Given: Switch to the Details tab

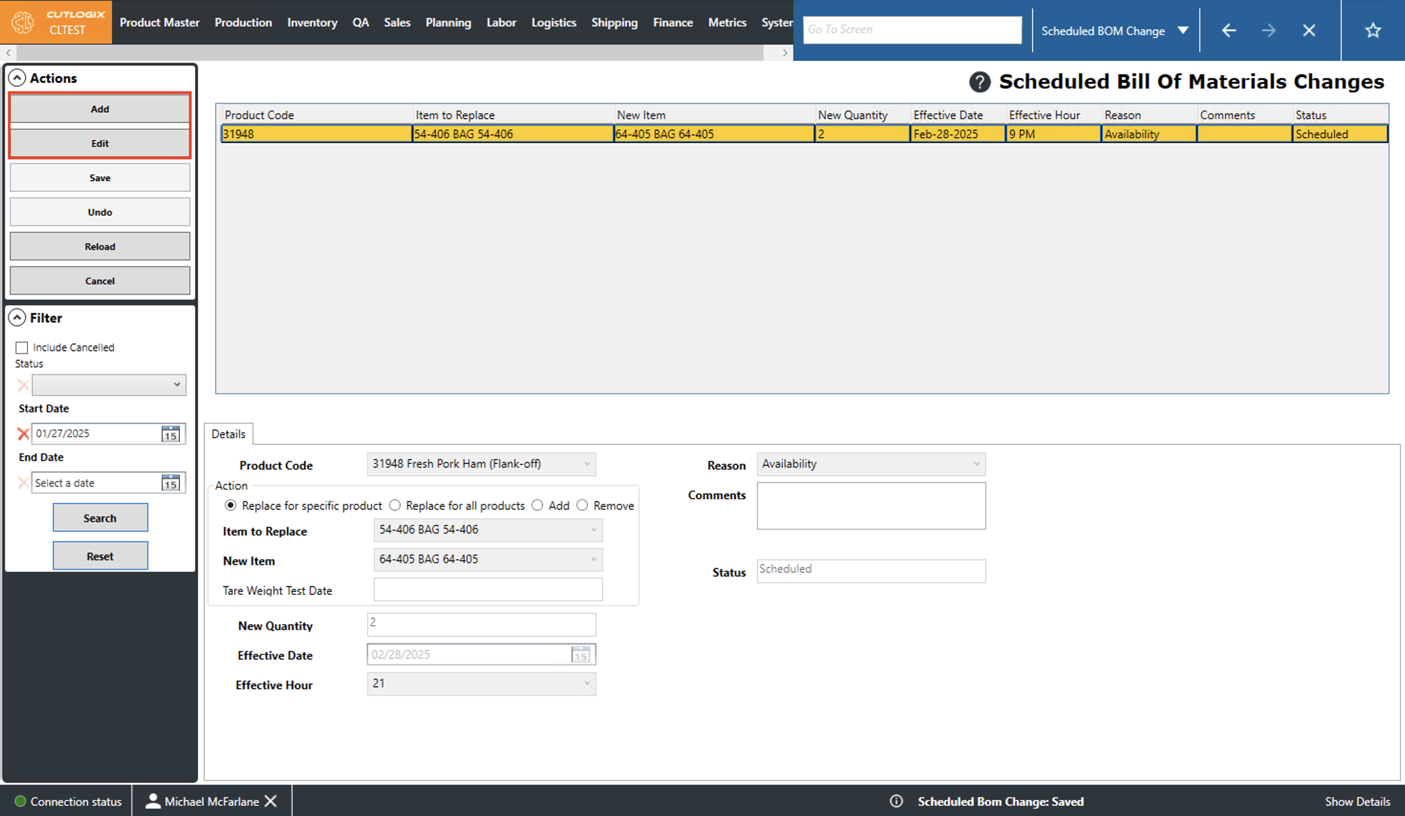Looking at the screenshot, I should click(228, 434).
